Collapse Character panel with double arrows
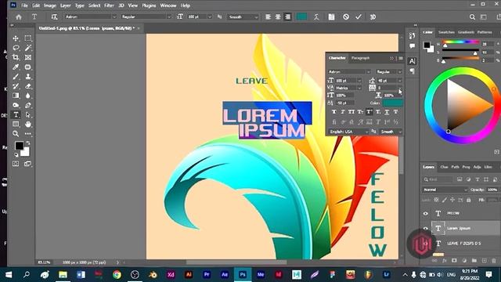Image resolution: width=501 pixels, height=282 pixels. click(x=391, y=58)
